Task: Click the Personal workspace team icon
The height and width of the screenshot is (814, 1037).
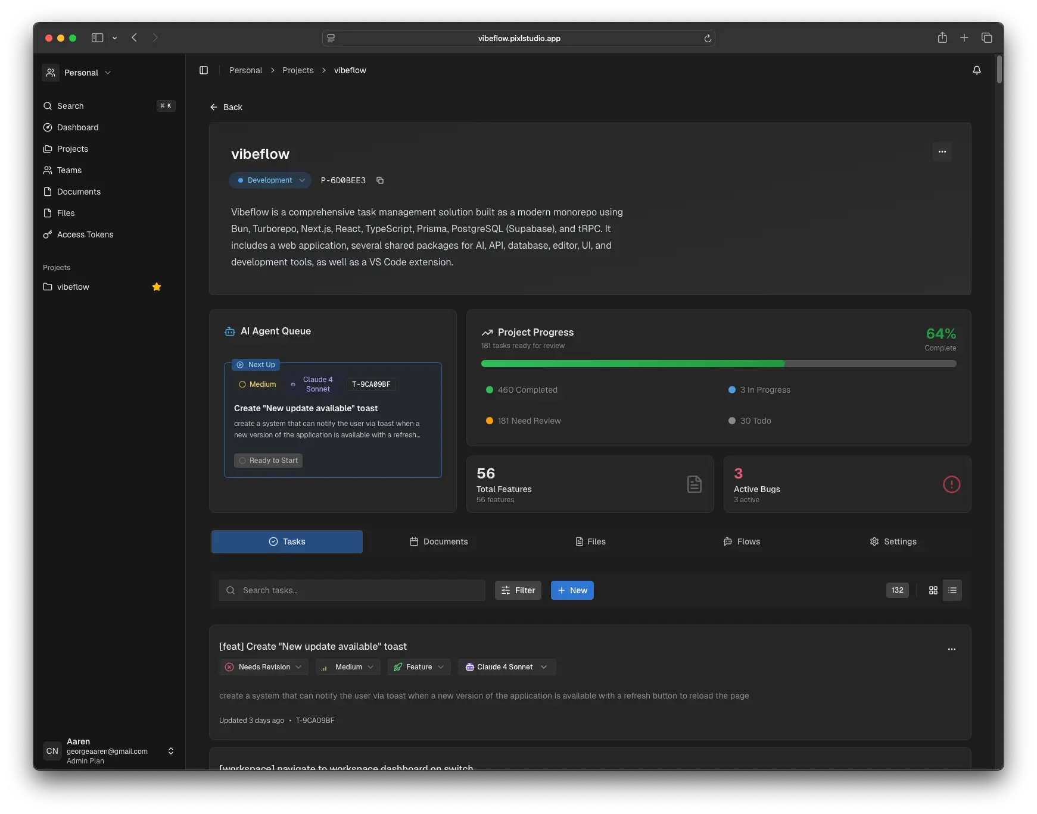Action: click(51, 73)
